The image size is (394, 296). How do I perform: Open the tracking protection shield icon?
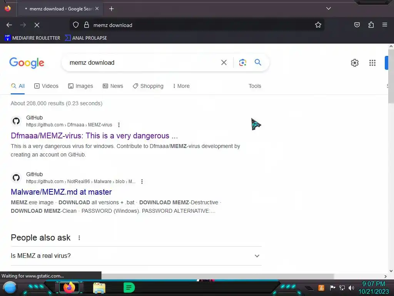pyautogui.click(x=76, y=25)
